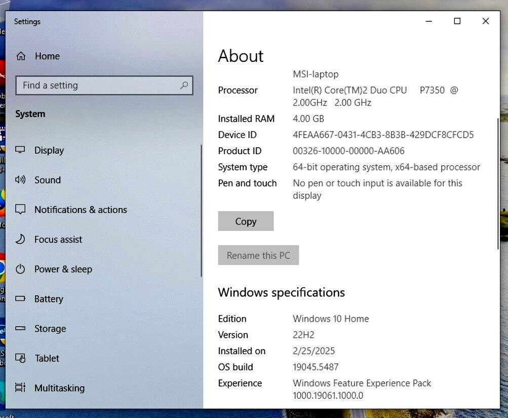Click the "Edition" label
Image resolution: width=508 pixels, height=418 pixels.
tap(232, 319)
